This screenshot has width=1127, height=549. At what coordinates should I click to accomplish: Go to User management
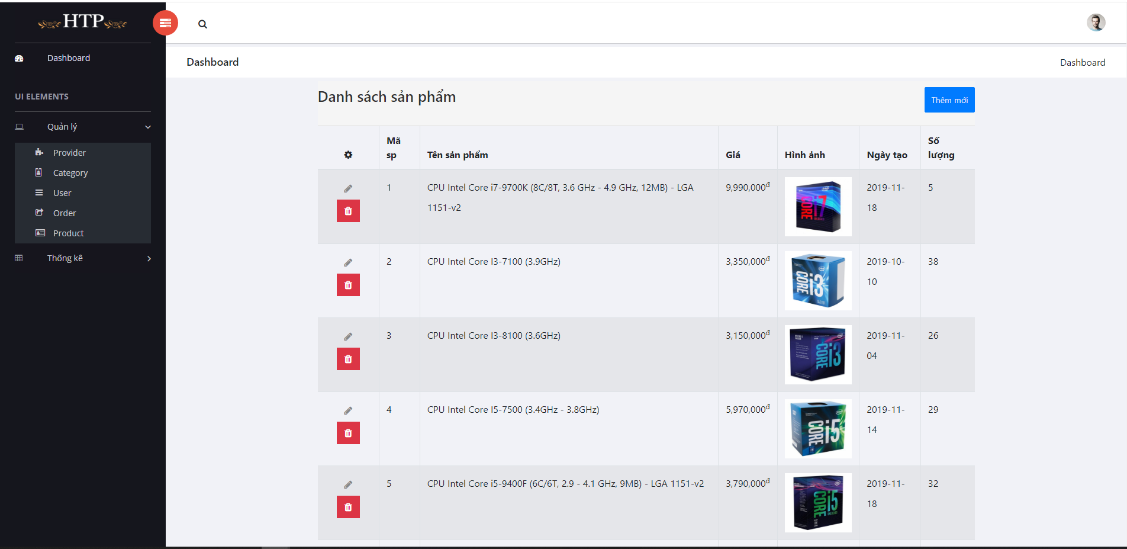62,192
